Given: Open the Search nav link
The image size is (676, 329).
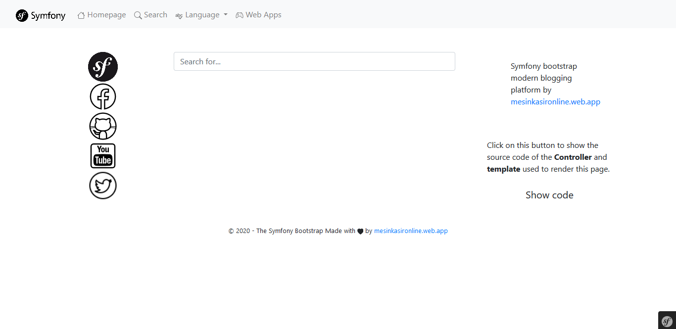Looking at the screenshot, I should pyautogui.click(x=150, y=15).
